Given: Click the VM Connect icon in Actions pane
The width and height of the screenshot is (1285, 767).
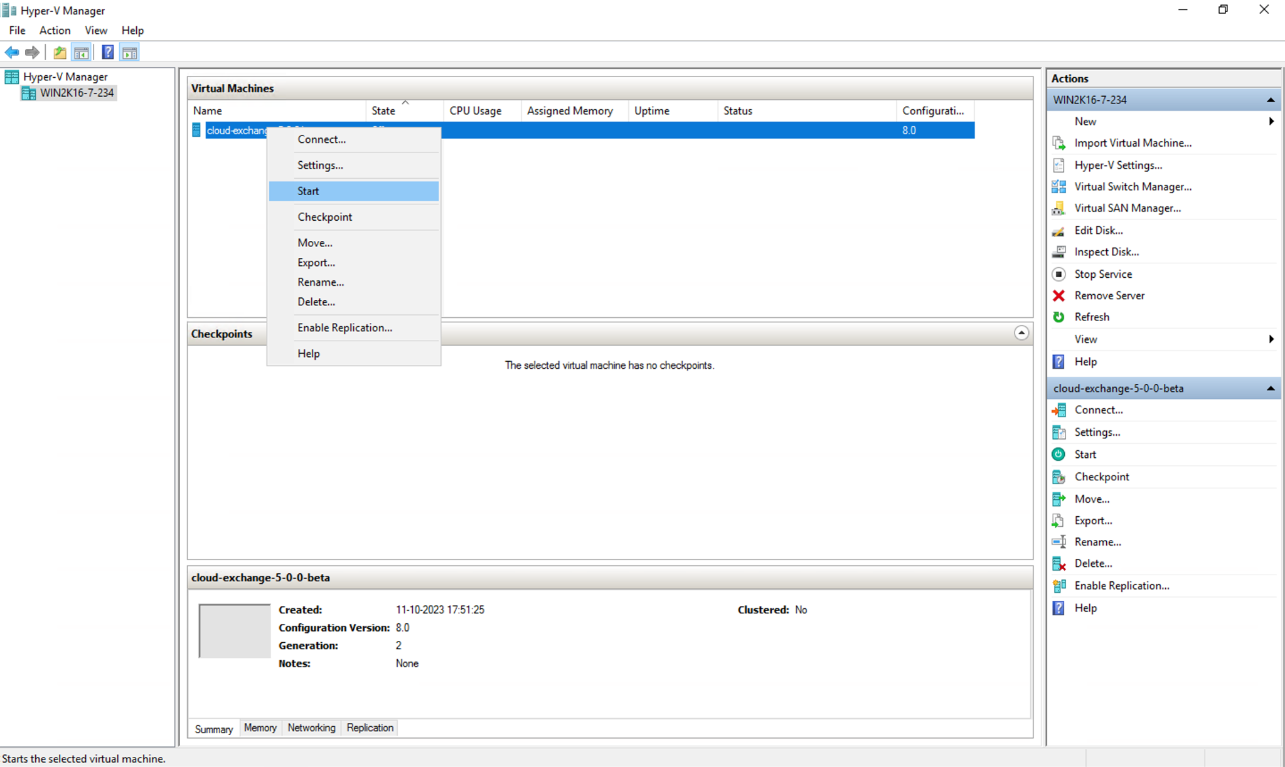Looking at the screenshot, I should [x=1059, y=410].
